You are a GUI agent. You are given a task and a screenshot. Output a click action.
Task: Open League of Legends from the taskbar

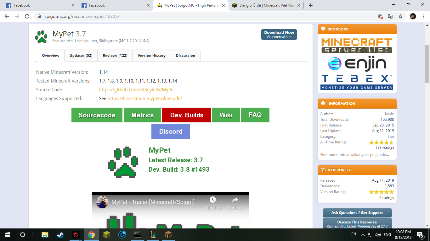(153, 234)
